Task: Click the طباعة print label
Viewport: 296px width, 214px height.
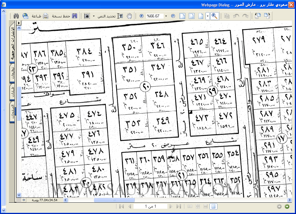Action: point(36,16)
